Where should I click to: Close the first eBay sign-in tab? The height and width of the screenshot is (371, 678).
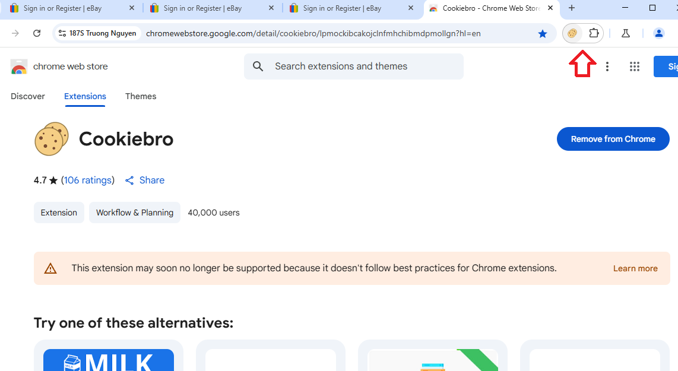pos(131,8)
